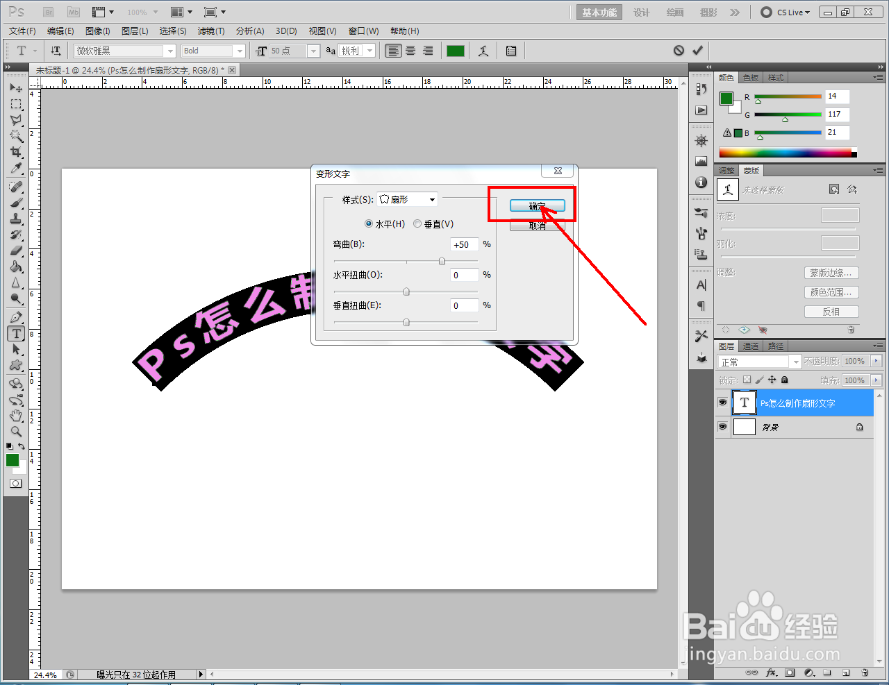This screenshot has width=889, height=685.
Task: Select the Magic Wand tool
Action: [x=16, y=136]
